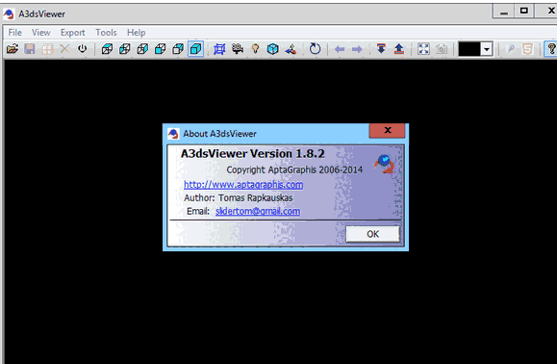Click the HTML5 export icon
557x364 pixels.
[527, 49]
